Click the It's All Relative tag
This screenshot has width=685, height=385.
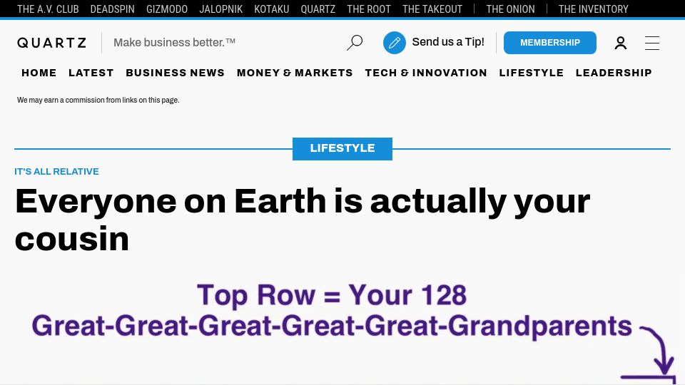coord(57,172)
